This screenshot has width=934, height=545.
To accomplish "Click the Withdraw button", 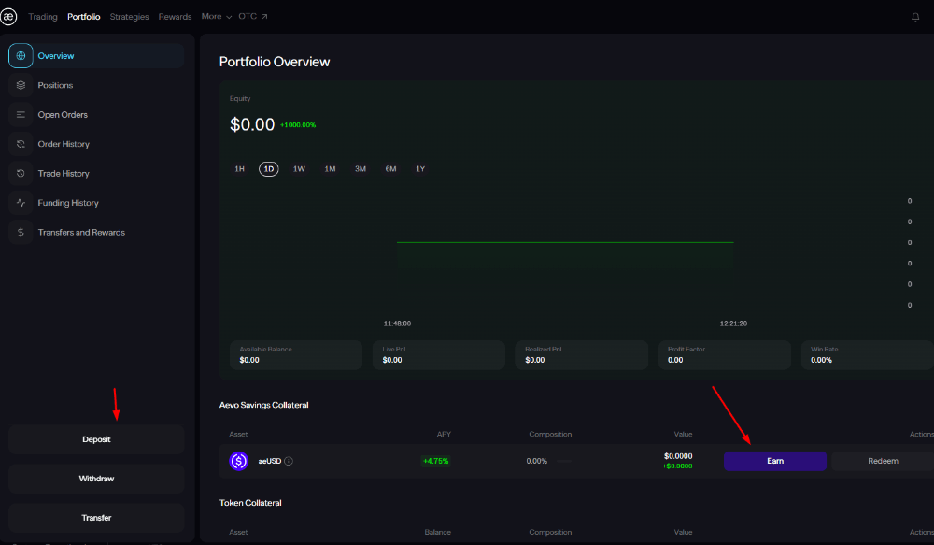I will tap(96, 479).
